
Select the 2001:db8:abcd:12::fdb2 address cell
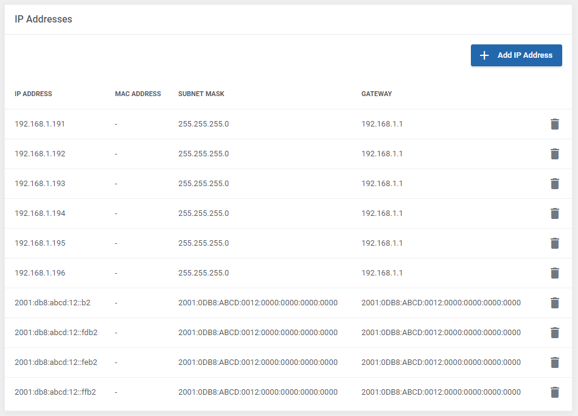click(56, 333)
